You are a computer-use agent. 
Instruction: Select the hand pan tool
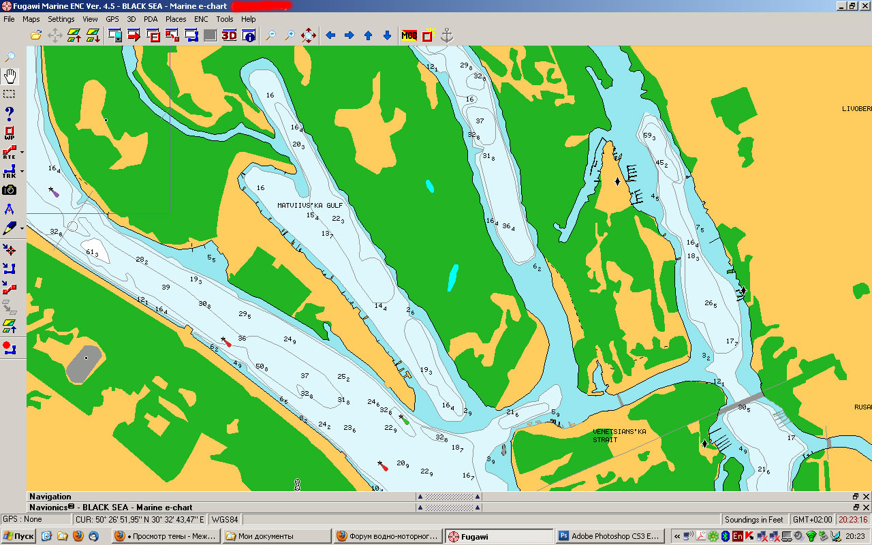[10, 75]
